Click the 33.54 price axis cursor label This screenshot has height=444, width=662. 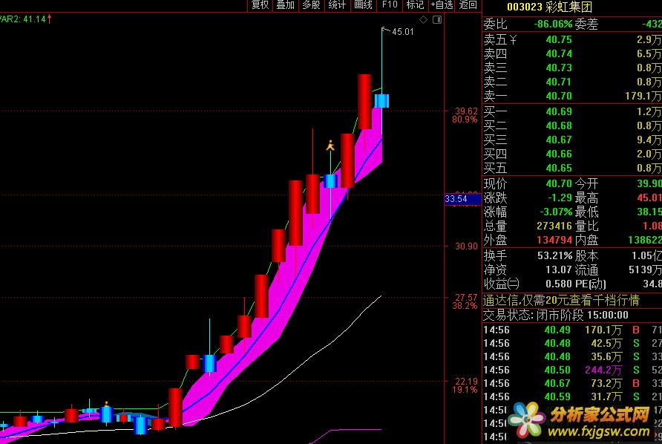(x=462, y=199)
